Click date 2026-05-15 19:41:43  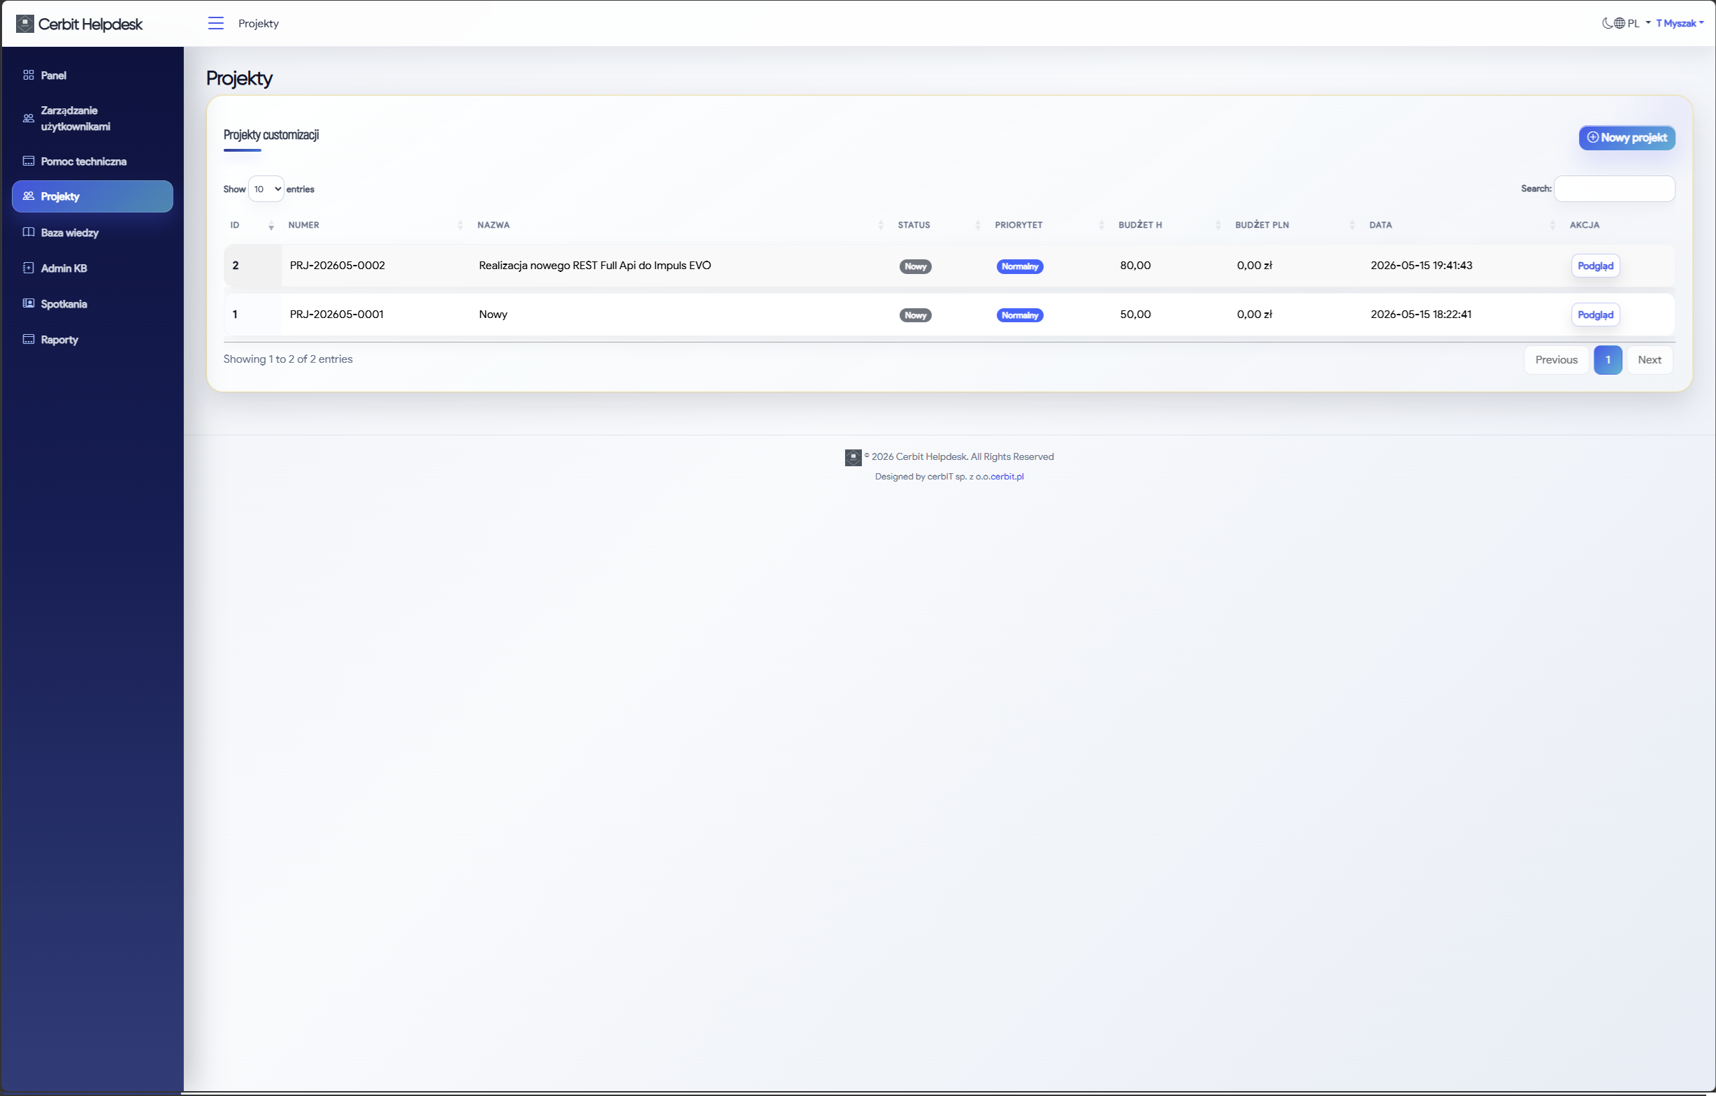pos(1421,266)
